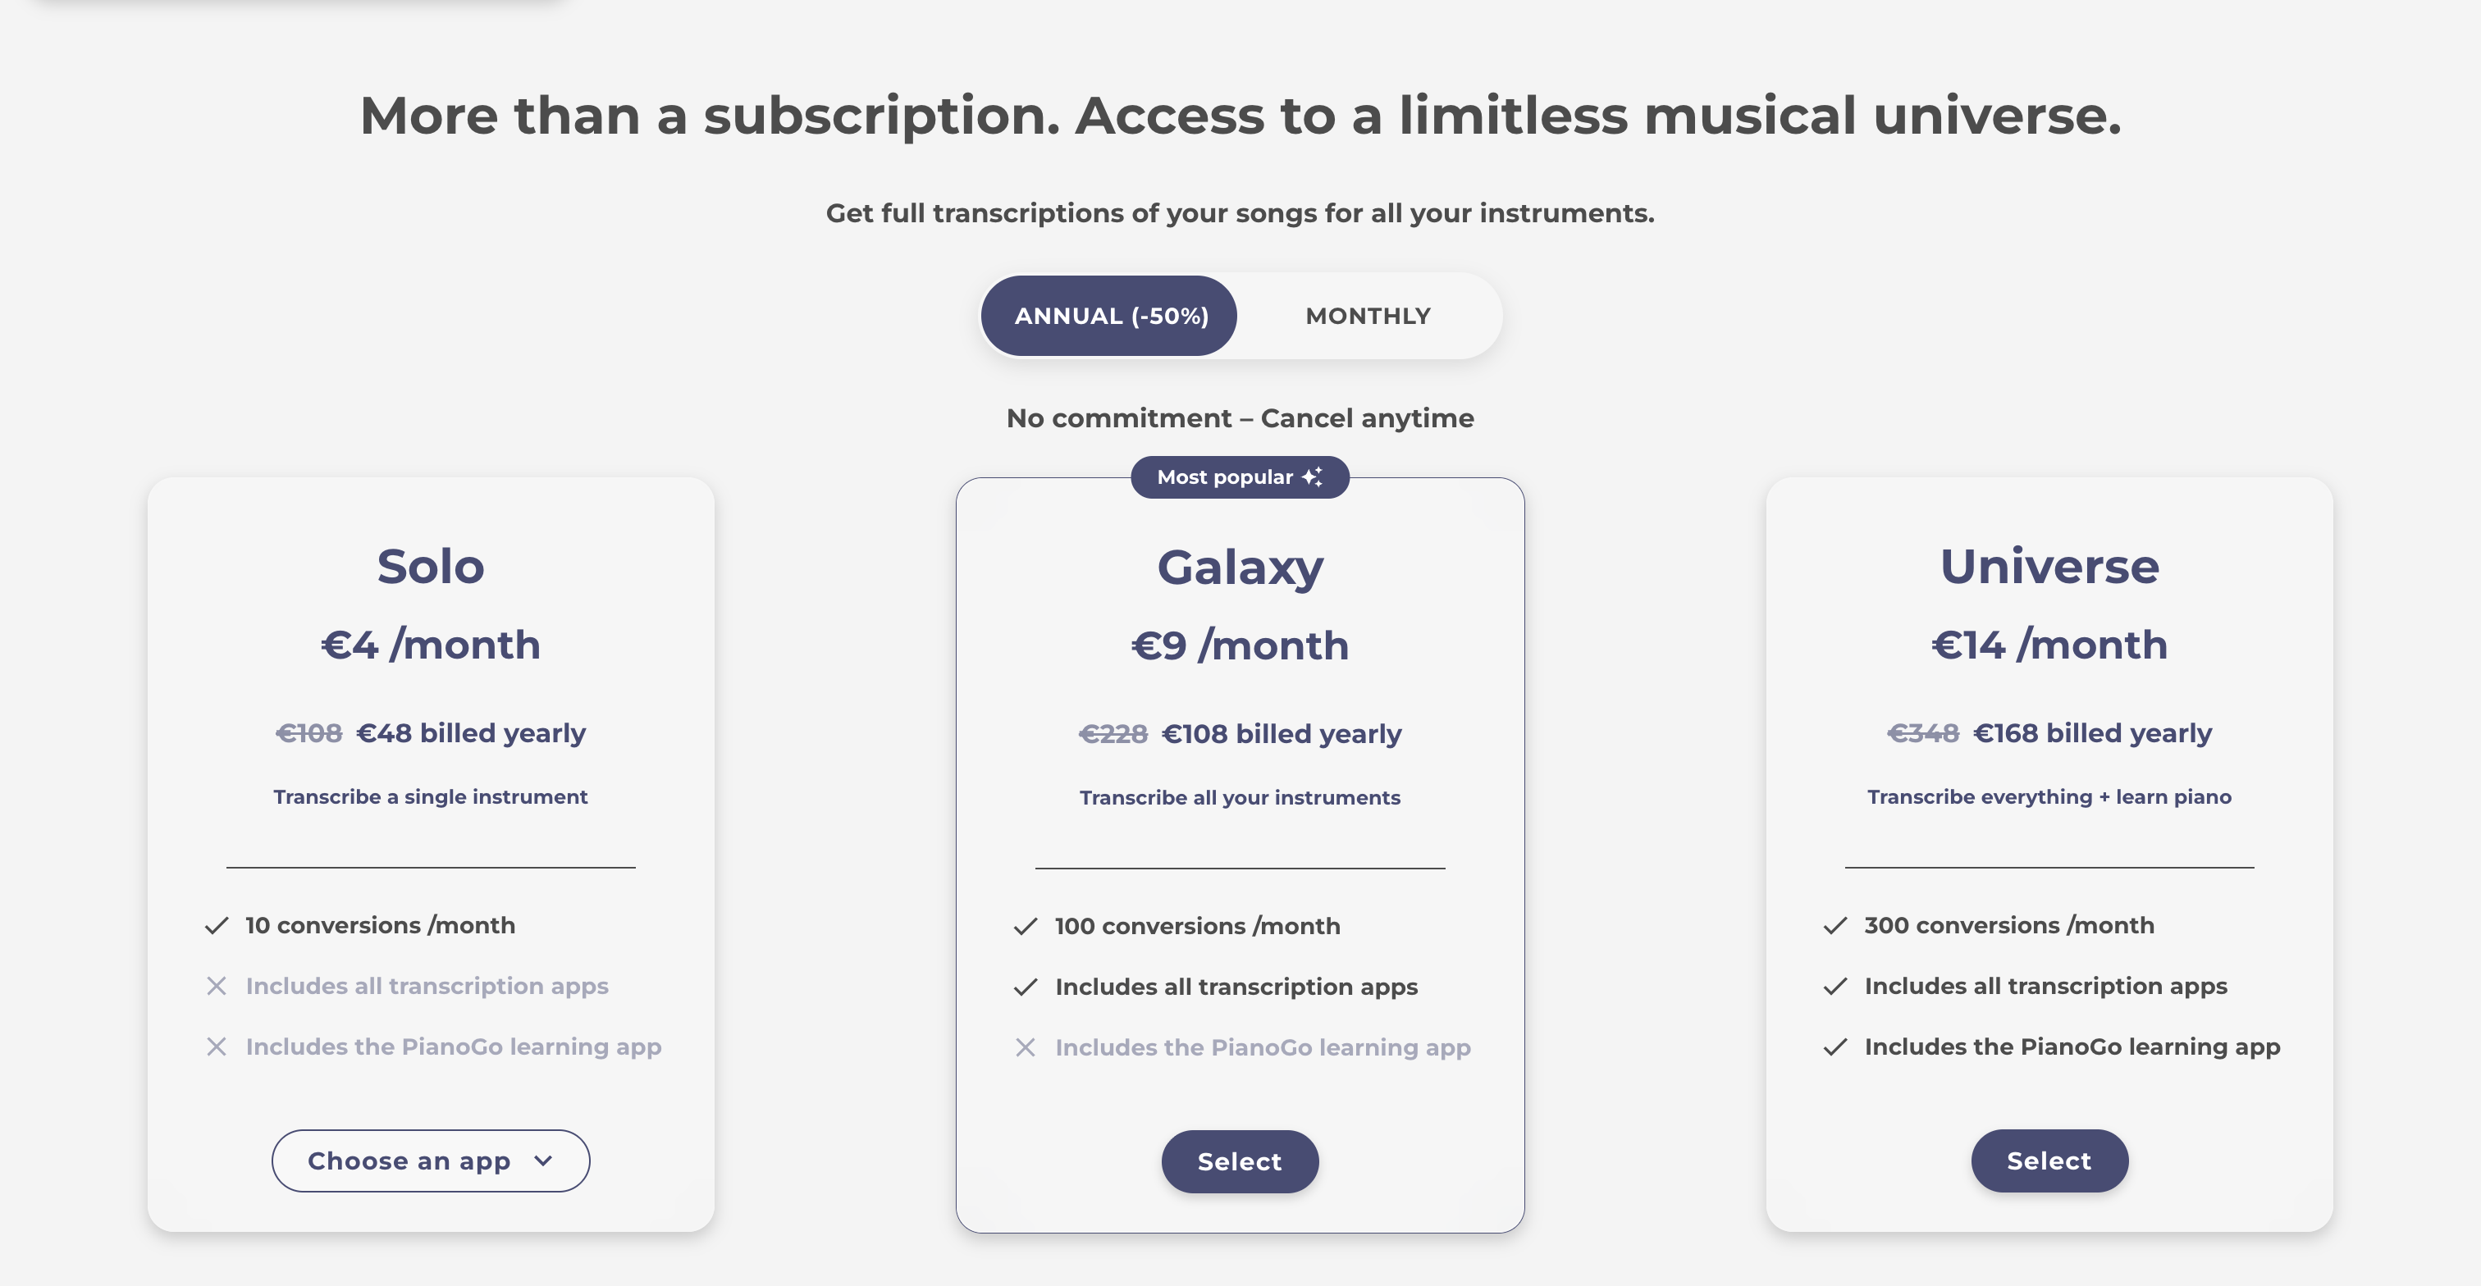Click the X icon beside Solo's transcription apps feature
2481x1286 pixels.
click(x=217, y=986)
